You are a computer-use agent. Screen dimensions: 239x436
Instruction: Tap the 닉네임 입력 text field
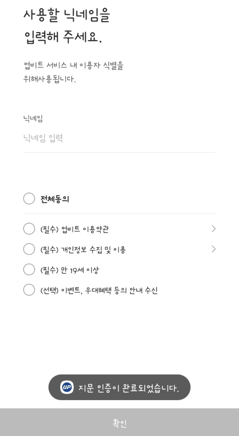[119, 138]
